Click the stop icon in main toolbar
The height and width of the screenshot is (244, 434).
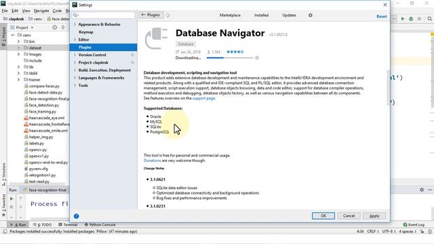pyautogui.click(x=419, y=19)
